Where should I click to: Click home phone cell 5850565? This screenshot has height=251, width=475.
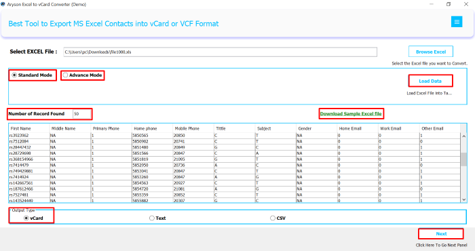coord(153,136)
